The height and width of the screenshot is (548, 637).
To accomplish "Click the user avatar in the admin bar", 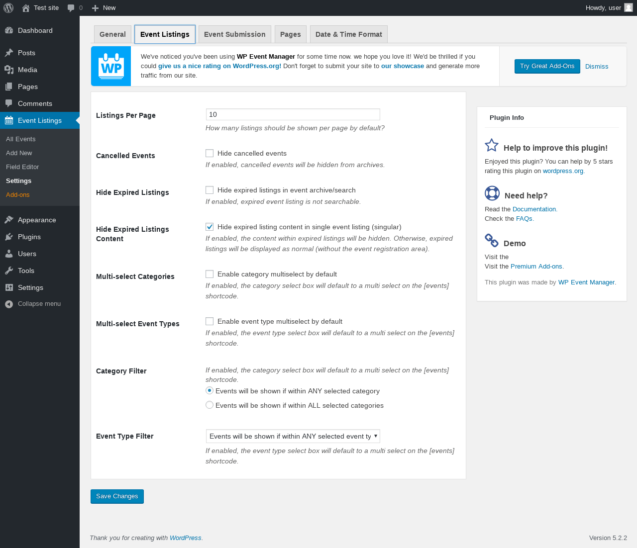I will pyautogui.click(x=628, y=8).
